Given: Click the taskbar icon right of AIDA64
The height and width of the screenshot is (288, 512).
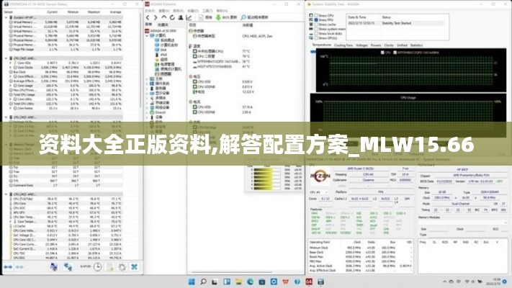Looking at the screenshot, I should click(320, 282).
